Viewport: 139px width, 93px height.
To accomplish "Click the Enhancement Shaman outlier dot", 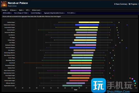I will pos(127,25).
